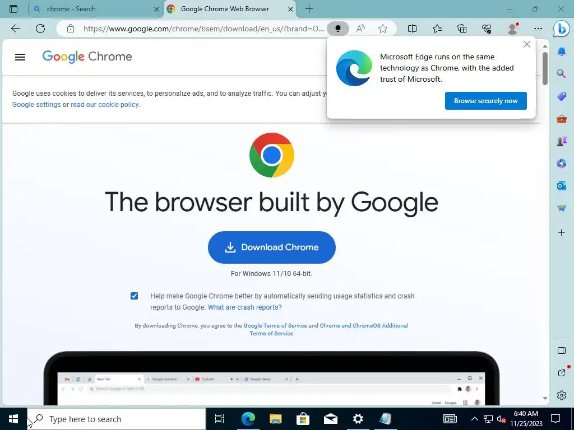Screen dimensions: 574x430
Task: Open Google Chrome hamburger menu
Action: click(20, 57)
